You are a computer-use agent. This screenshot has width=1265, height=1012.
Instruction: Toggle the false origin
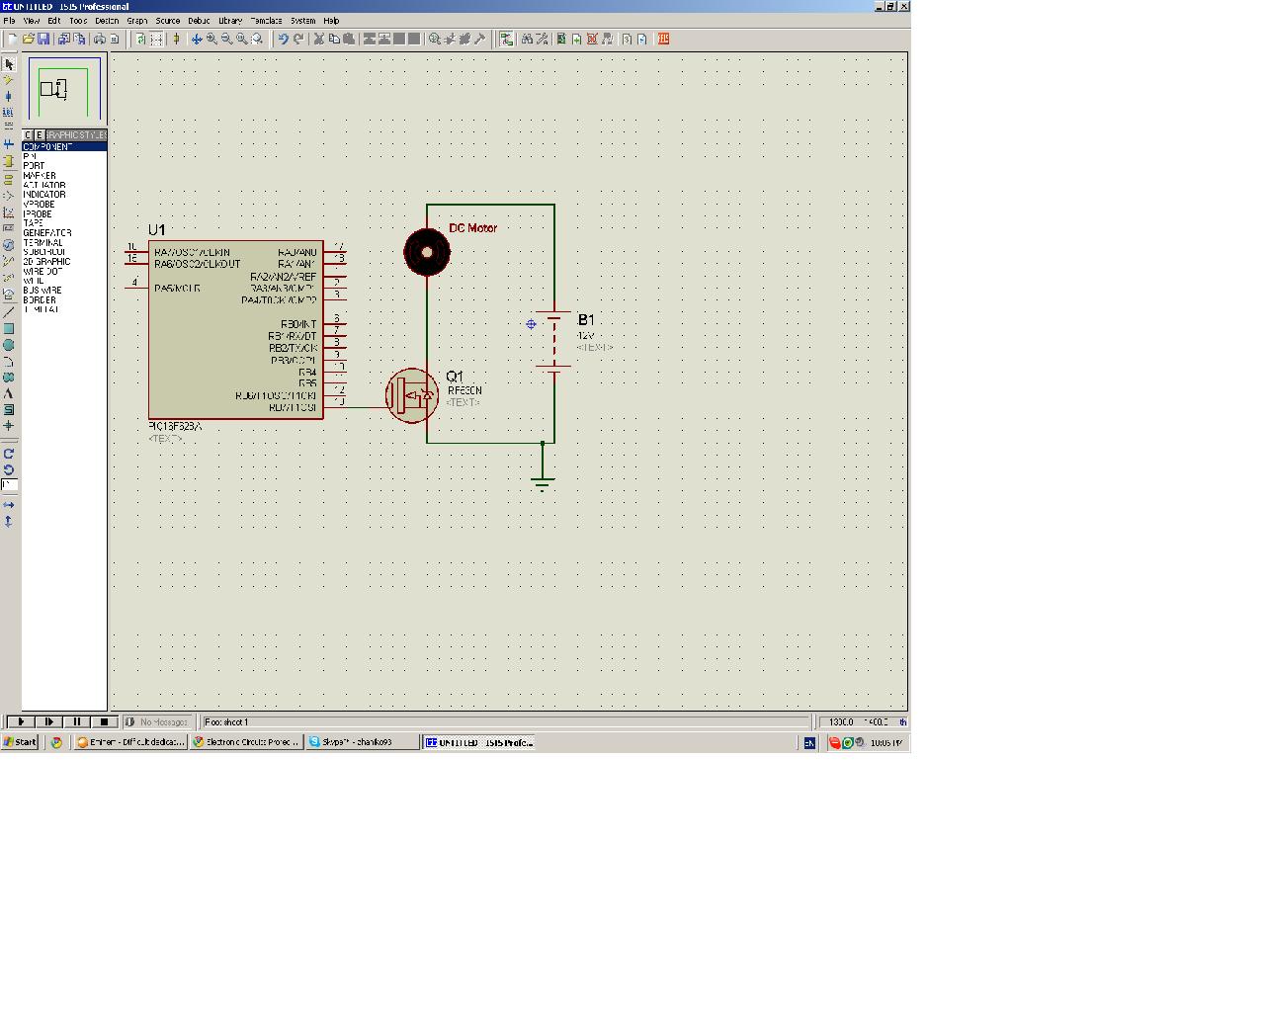click(x=177, y=39)
